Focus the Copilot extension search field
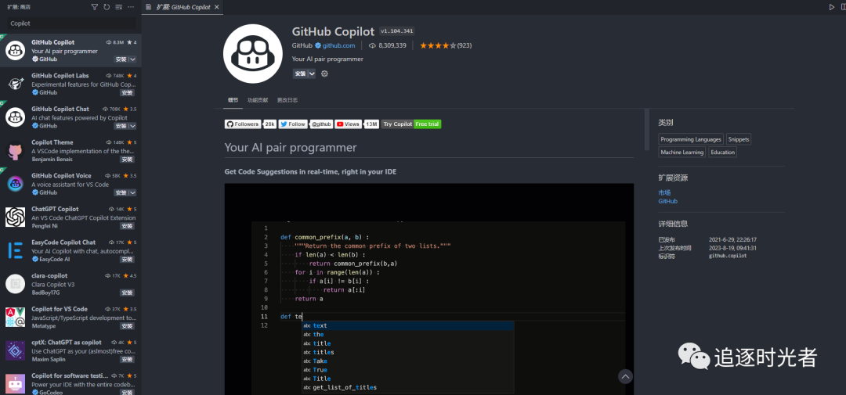 coord(71,23)
